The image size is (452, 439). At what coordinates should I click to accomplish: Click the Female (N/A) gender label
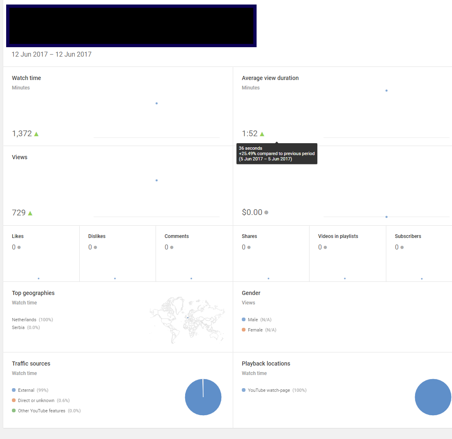[x=262, y=330]
